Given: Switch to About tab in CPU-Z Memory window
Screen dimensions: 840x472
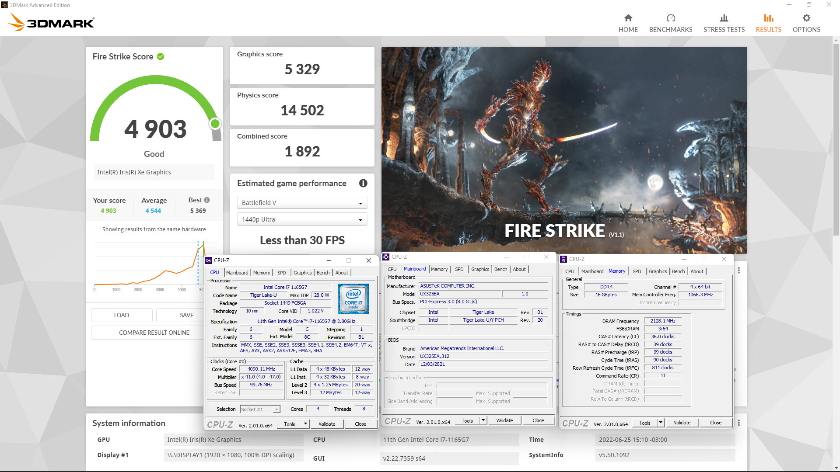Looking at the screenshot, I should tap(697, 271).
